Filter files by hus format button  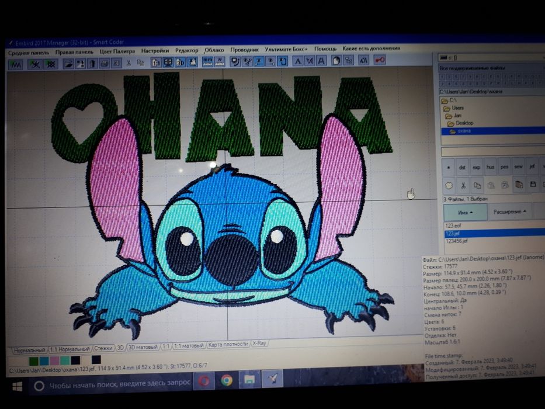point(490,167)
